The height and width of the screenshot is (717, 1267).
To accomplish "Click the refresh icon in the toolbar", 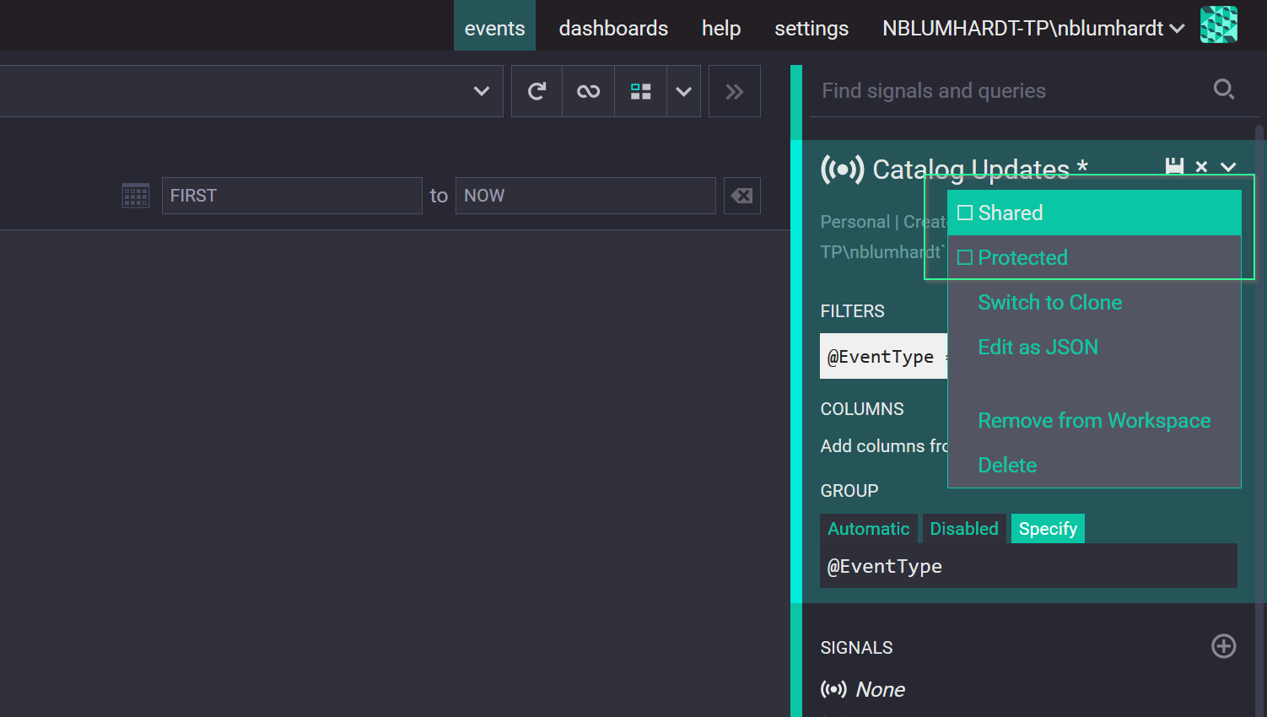I will point(536,91).
